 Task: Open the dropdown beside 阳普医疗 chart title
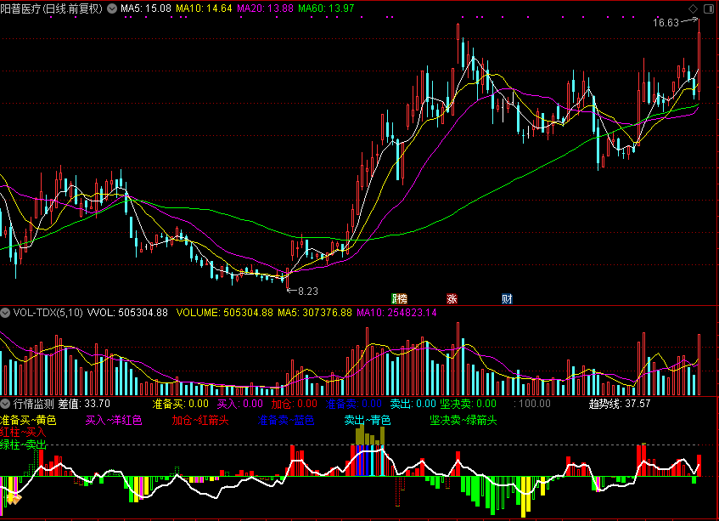point(112,8)
